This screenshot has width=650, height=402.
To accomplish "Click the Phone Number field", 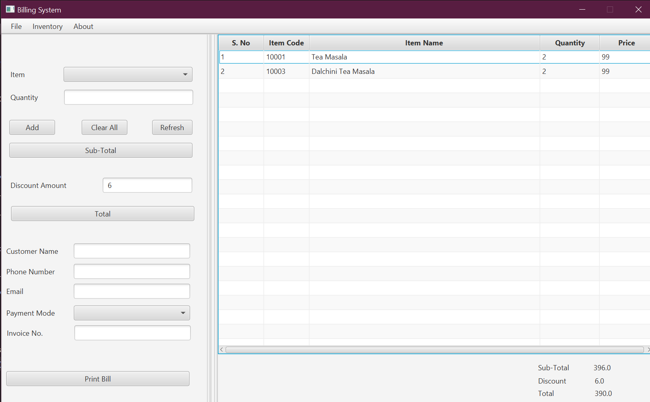I will pos(132,271).
